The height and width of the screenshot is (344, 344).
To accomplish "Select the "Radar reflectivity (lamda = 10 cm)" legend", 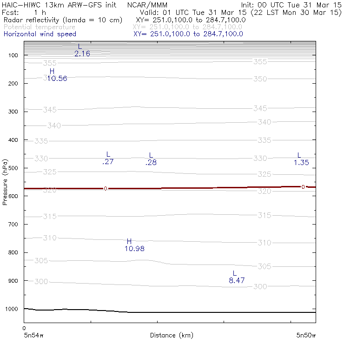I will click(x=63, y=20).
